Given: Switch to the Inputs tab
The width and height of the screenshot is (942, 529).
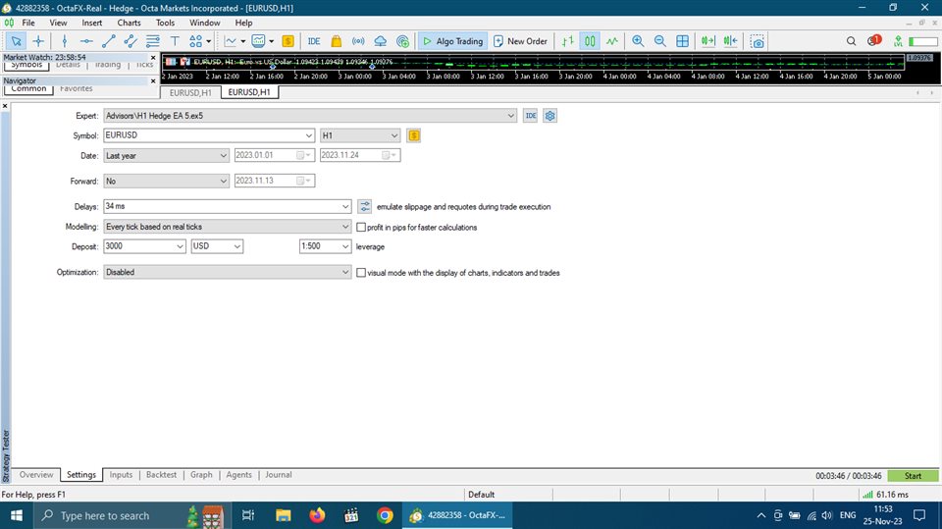Looking at the screenshot, I should pyautogui.click(x=121, y=475).
